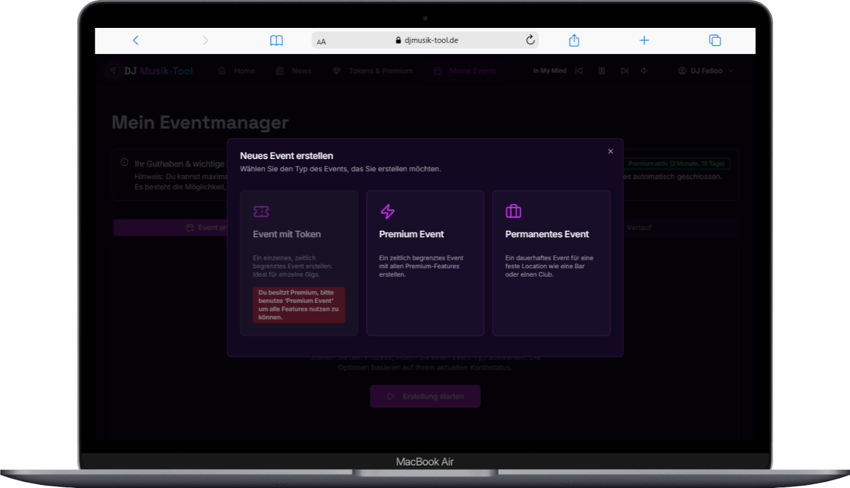This screenshot has height=488, width=850.
Task: Pause the In My Mind track
Action: point(602,71)
